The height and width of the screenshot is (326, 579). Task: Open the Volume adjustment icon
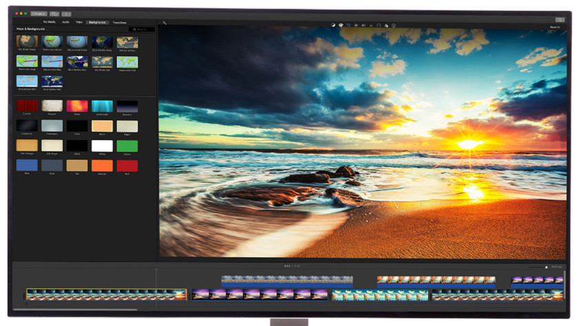(x=363, y=25)
